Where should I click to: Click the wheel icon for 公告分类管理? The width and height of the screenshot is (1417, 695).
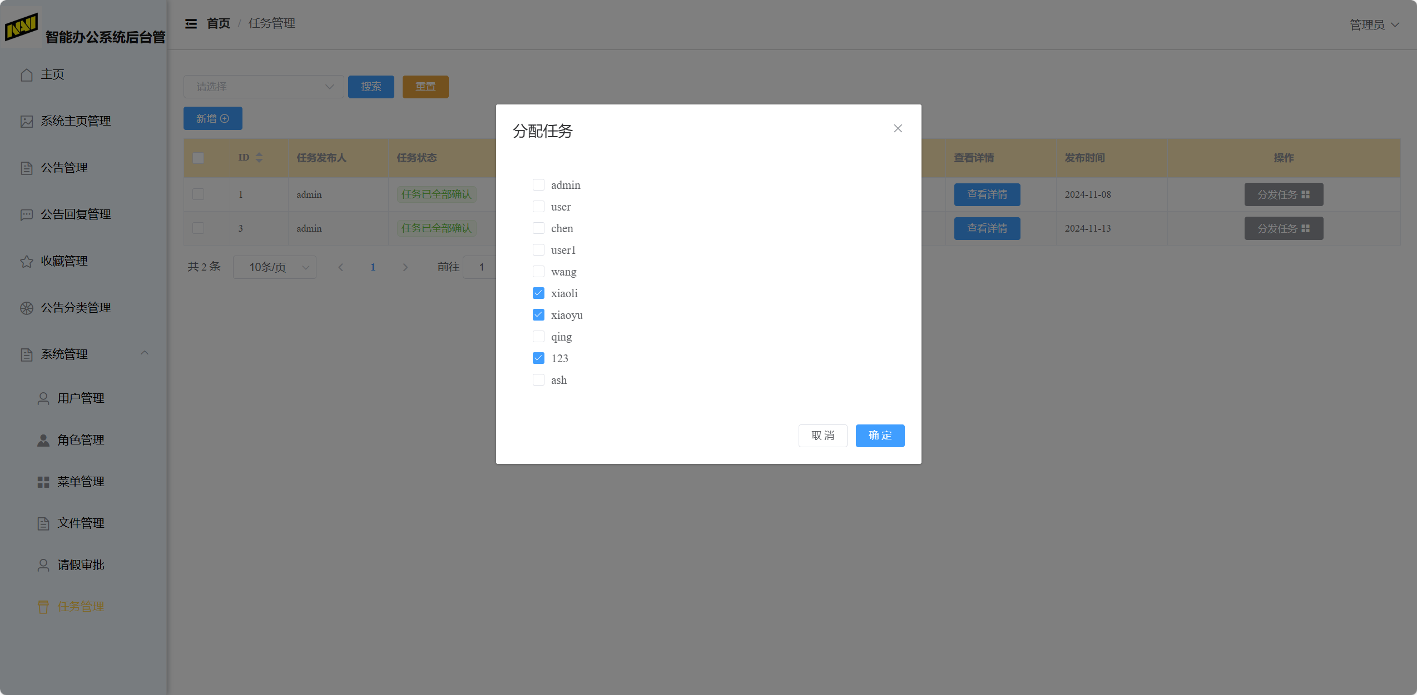pyautogui.click(x=27, y=308)
